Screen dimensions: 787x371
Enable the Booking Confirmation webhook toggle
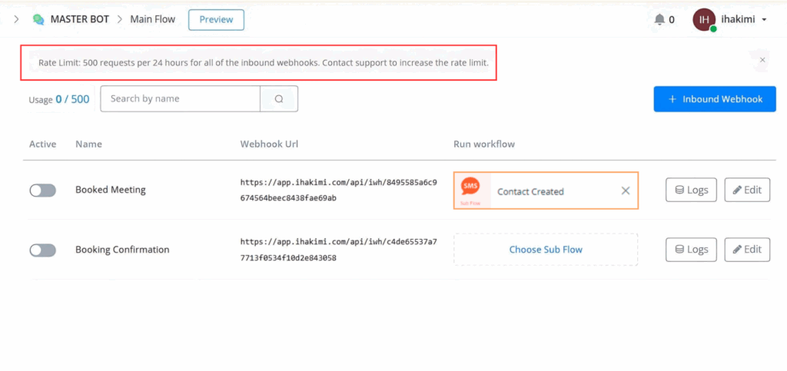pyautogui.click(x=42, y=250)
